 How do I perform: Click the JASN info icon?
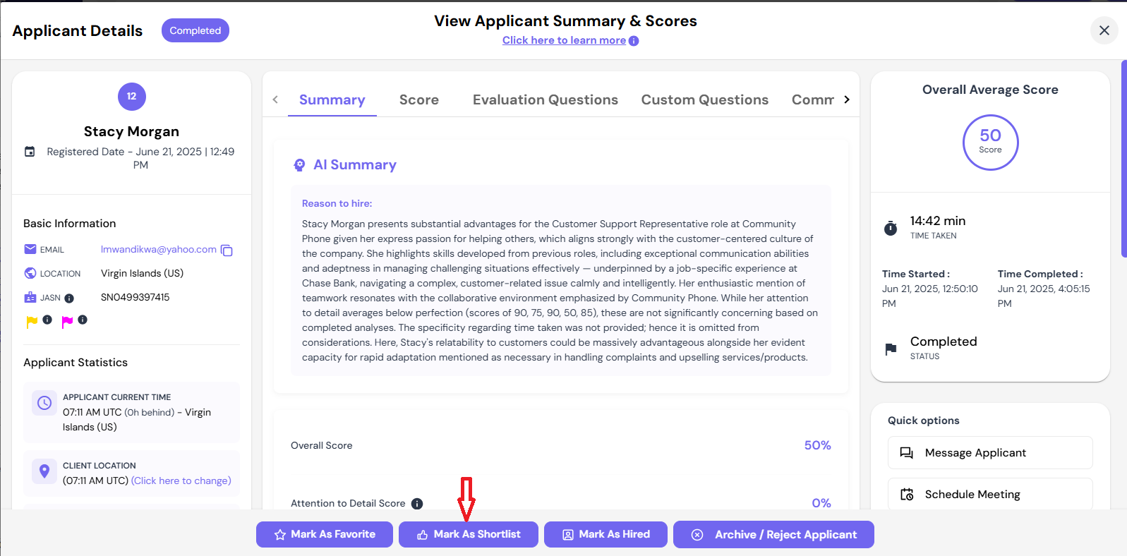(x=69, y=298)
